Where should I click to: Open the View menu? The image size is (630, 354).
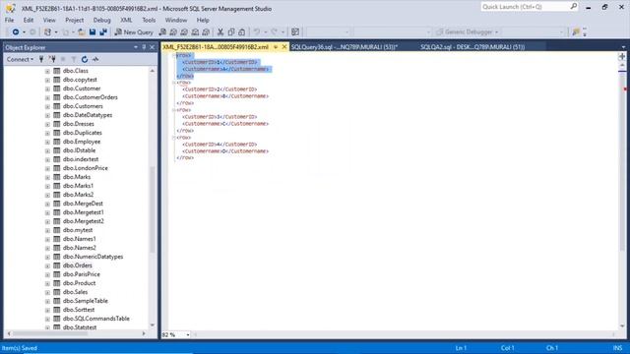[x=49, y=20]
